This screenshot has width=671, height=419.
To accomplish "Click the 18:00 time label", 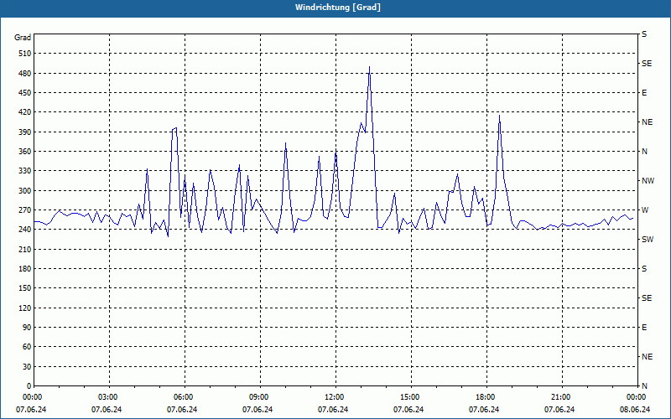I will [x=485, y=397].
